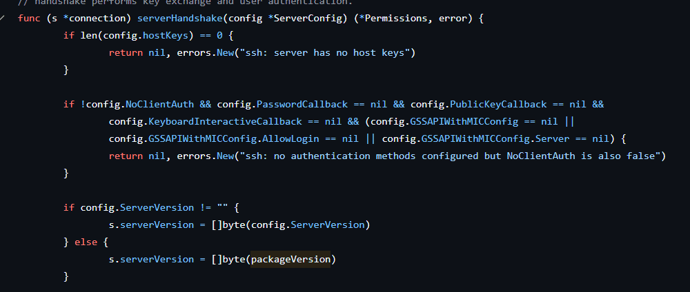Click ServerVersion inside []byte(config.ServerVersion)
Screen dimensions: 690x292
(328, 225)
